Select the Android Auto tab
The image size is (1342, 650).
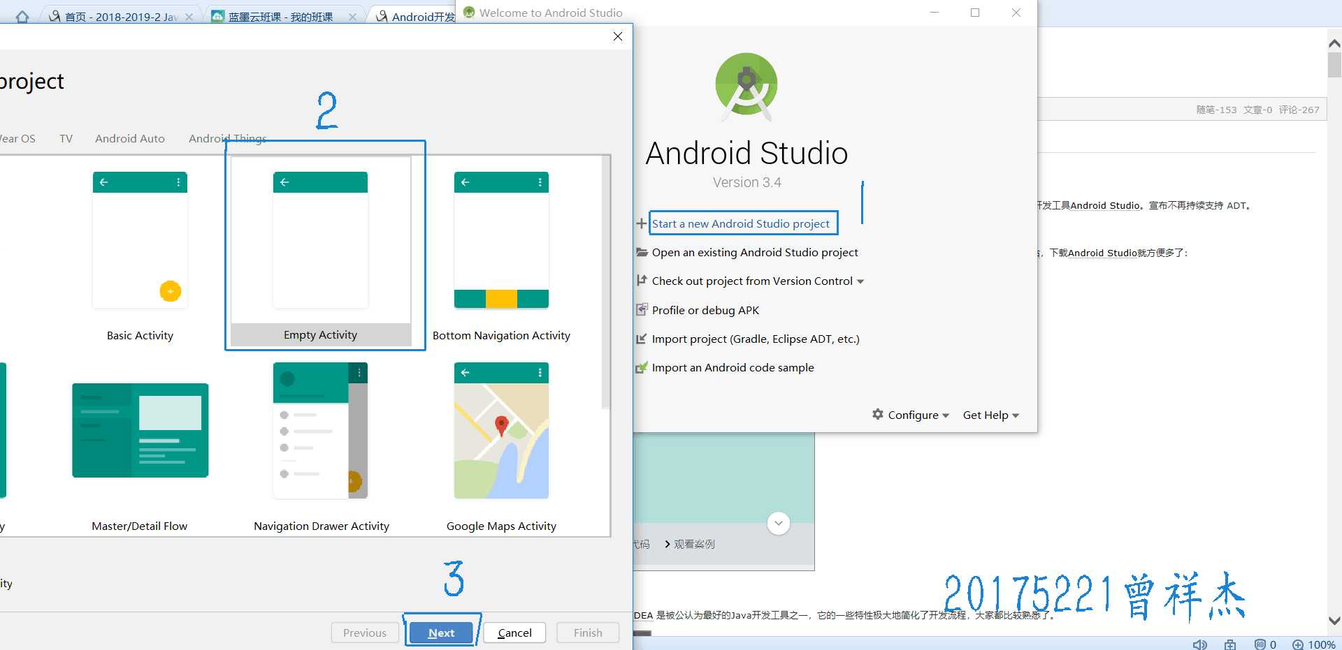(x=130, y=138)
